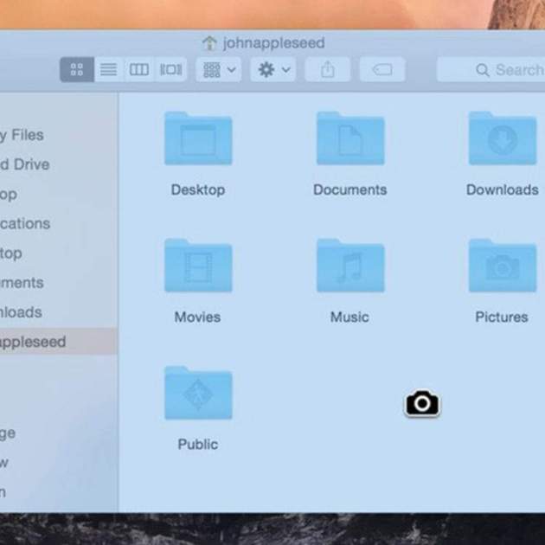Image resolution: width=545 pixels, height=545 pixels.
Task: Click the Edit Tags button
Action: (382, 70)
